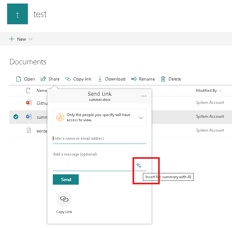
Task: Click the file type column header icon
Action: 29,91
